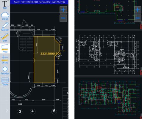Insert a Table with the Table tool
142x119 pixels.
[5, 82]
